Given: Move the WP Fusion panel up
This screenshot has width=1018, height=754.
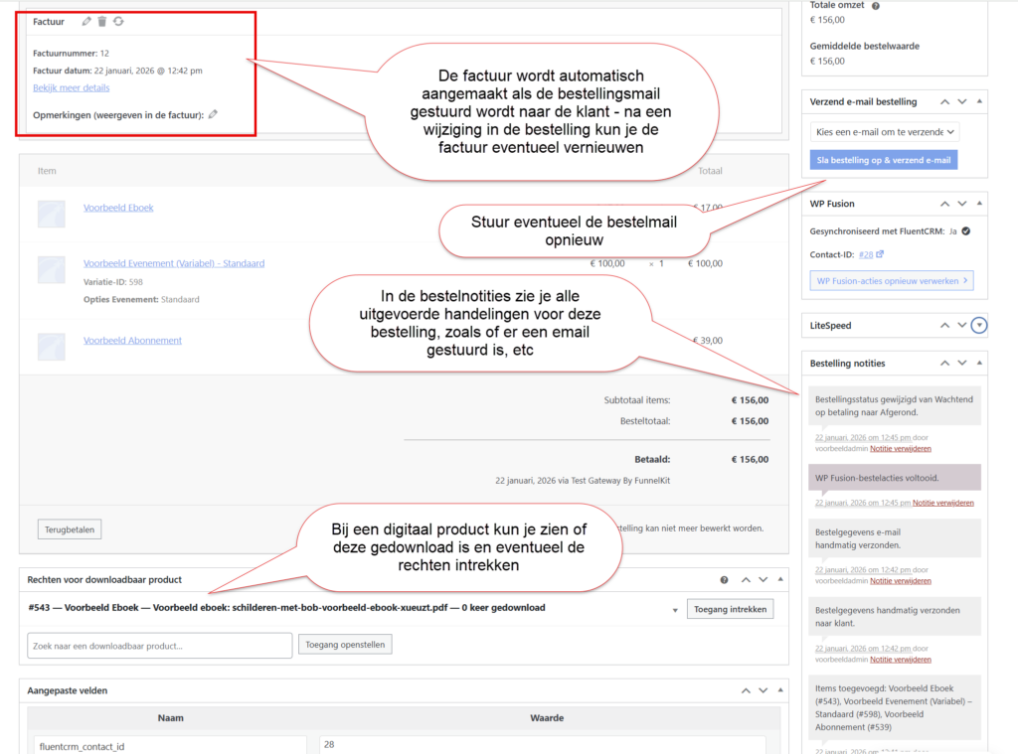Looking at the screenshot, I should [x=943, y=204].
